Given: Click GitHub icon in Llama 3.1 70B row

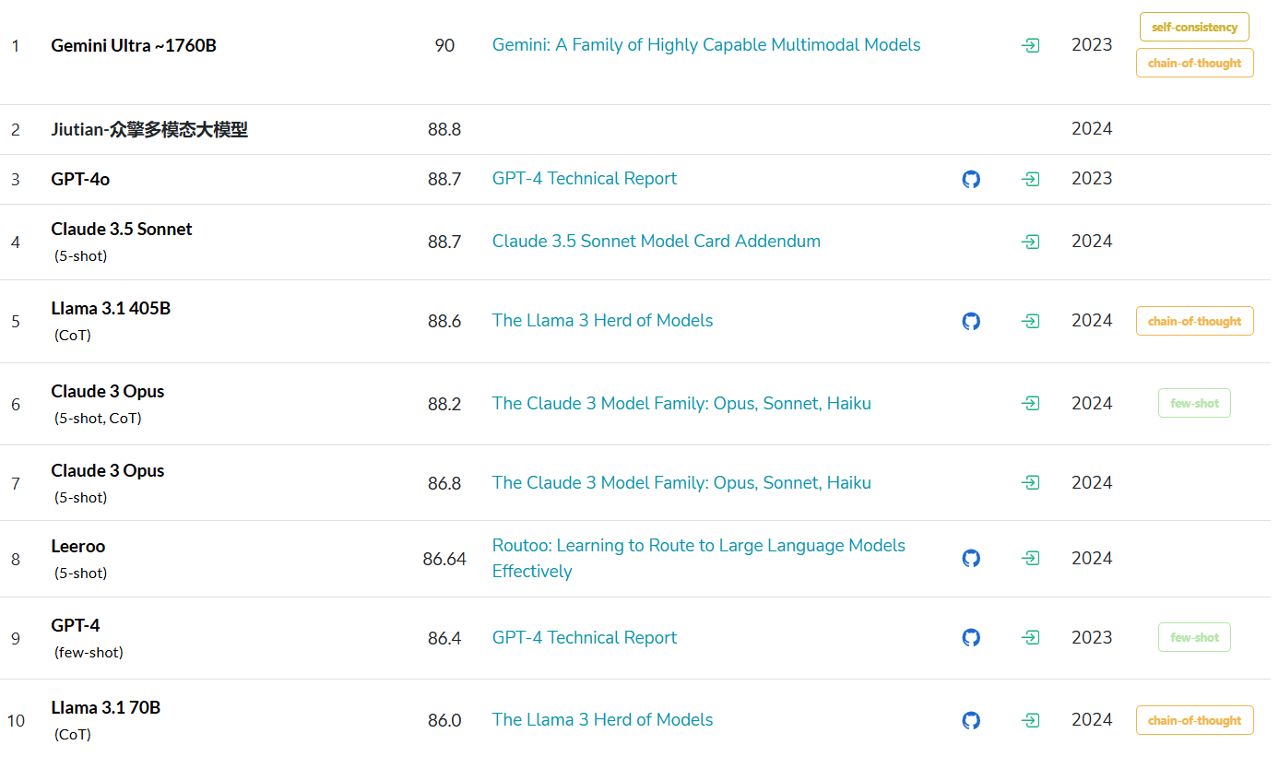Looking at the screenshot, I should tap(970, 720).
